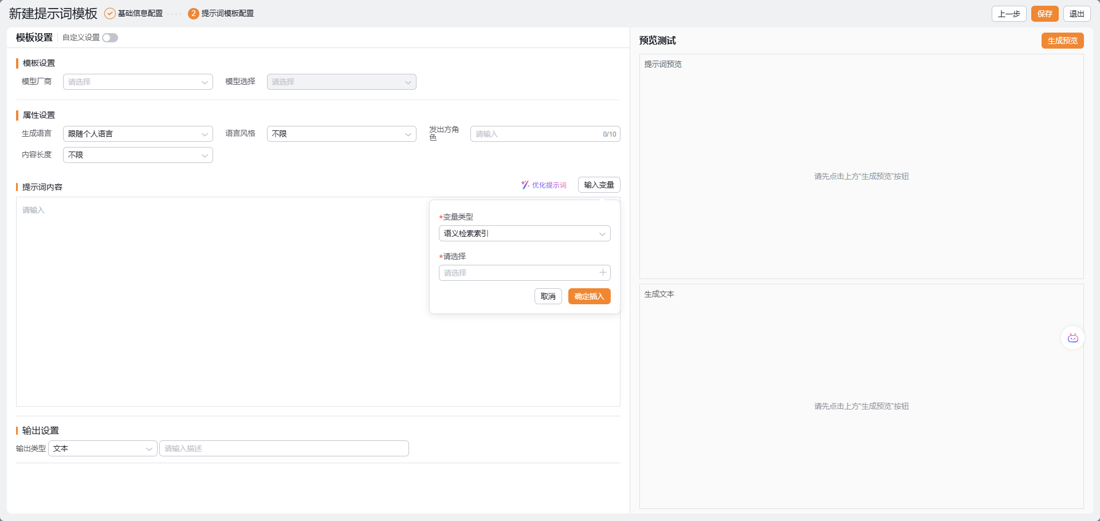Open the 语言风格 dropdown
The width and height of the screenshot is (1100, 521).
341,134
